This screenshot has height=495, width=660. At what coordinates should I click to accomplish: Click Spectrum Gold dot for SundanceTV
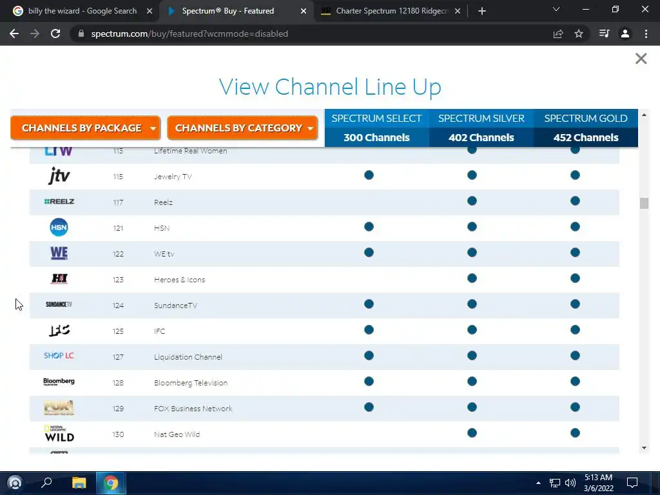pyautogui.click(x=576, y=304)
